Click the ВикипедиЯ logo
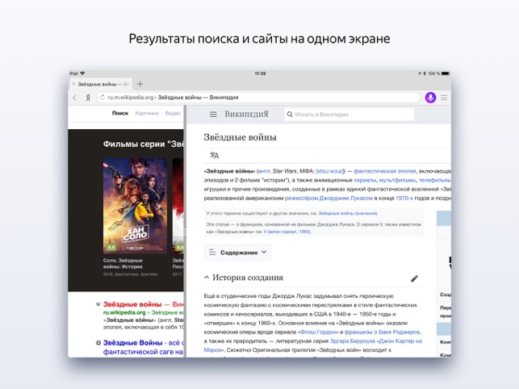This screenshot has width=519, height=389. coord(247,115)
